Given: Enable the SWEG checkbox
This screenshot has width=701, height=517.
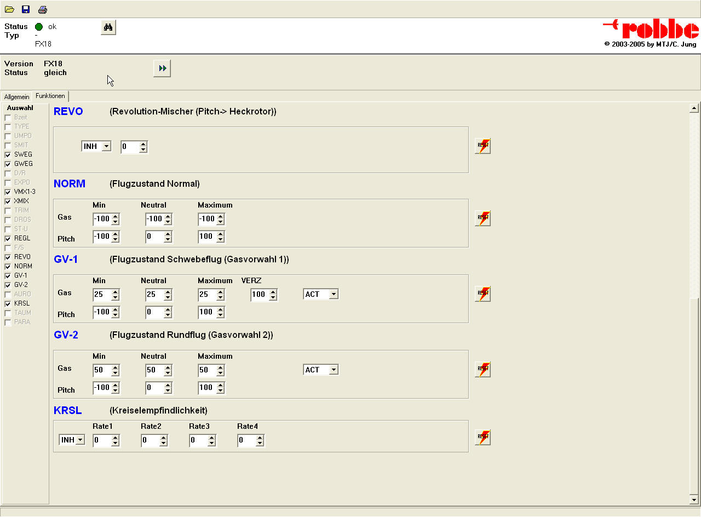Looking at the screenshot, I should point(7,154).
